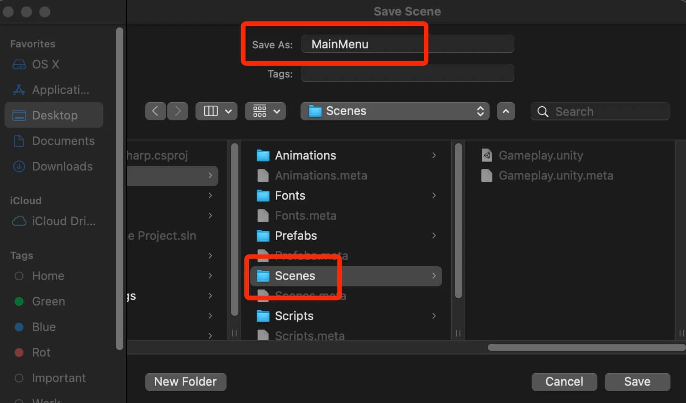Select the Gameplay.unity scene file
The height and width of the screenshot is (403, 686).
click(540, 155)
